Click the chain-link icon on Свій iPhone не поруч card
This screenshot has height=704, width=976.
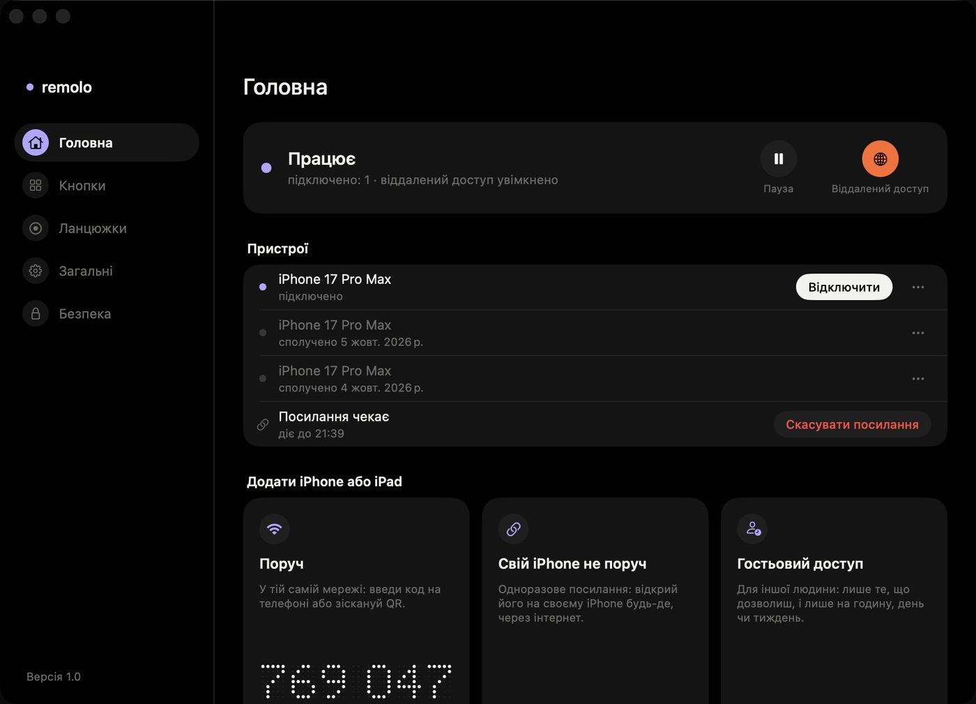[514, 529]
